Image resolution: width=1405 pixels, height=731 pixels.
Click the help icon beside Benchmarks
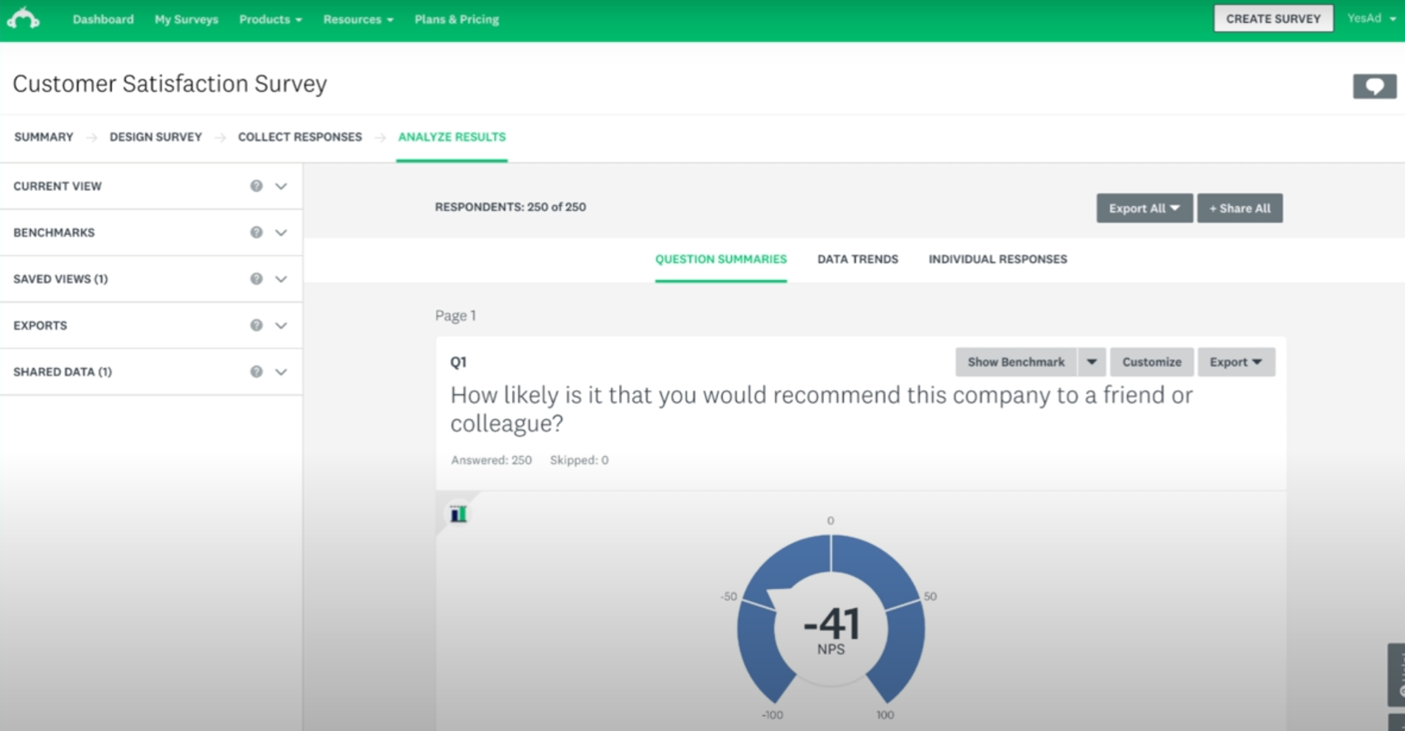pos(256,232)
